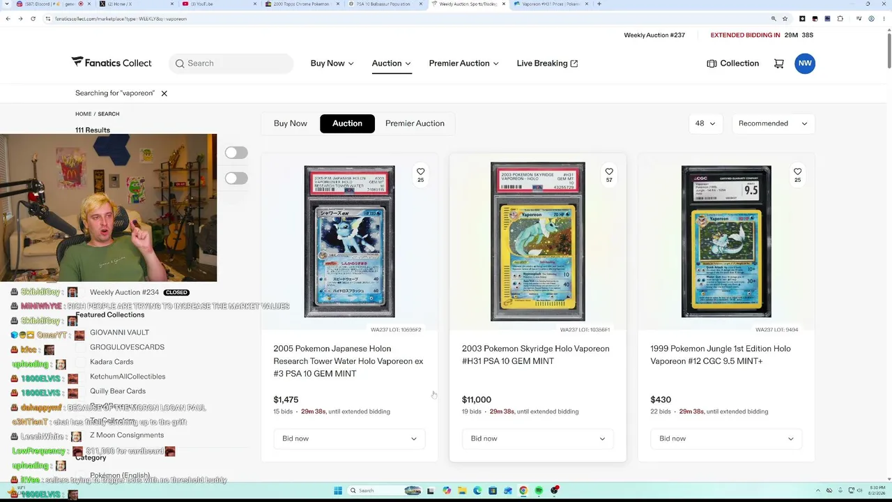Switch to the Premier Auction listing tab
This screenshot has width=892, height=502.
415,123
